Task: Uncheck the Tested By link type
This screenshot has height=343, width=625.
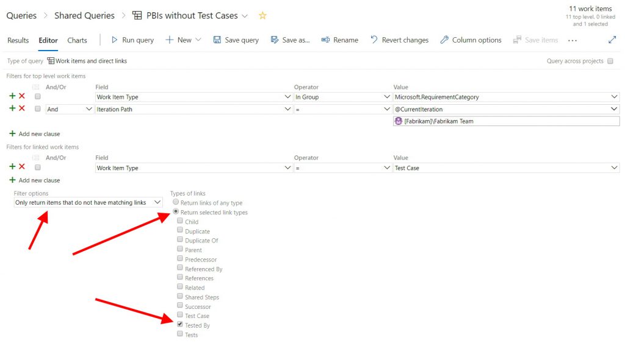Action: point(180,325)
